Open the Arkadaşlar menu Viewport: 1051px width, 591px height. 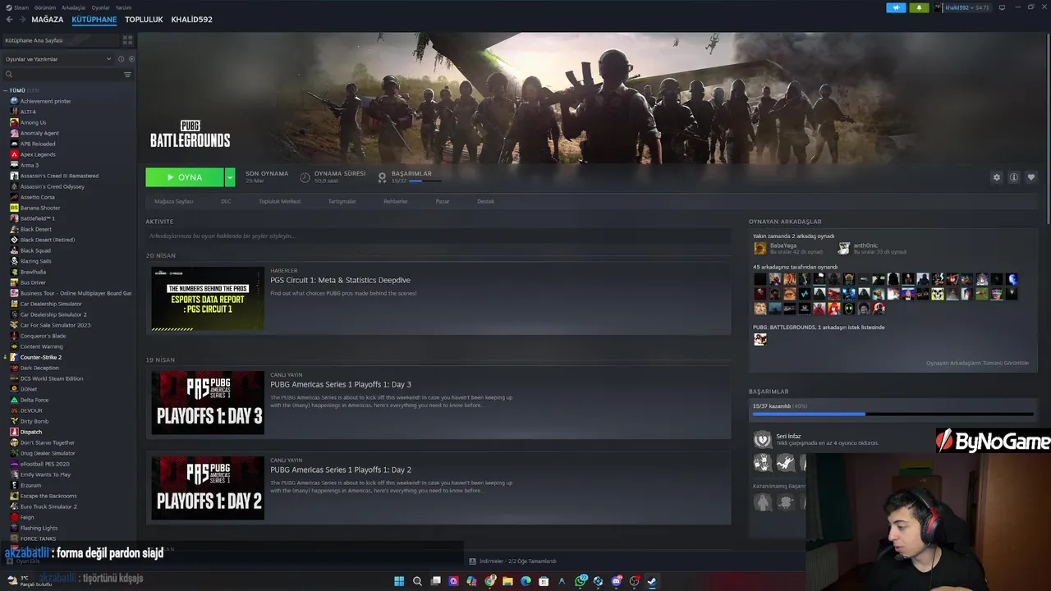[x=73, y=7]
